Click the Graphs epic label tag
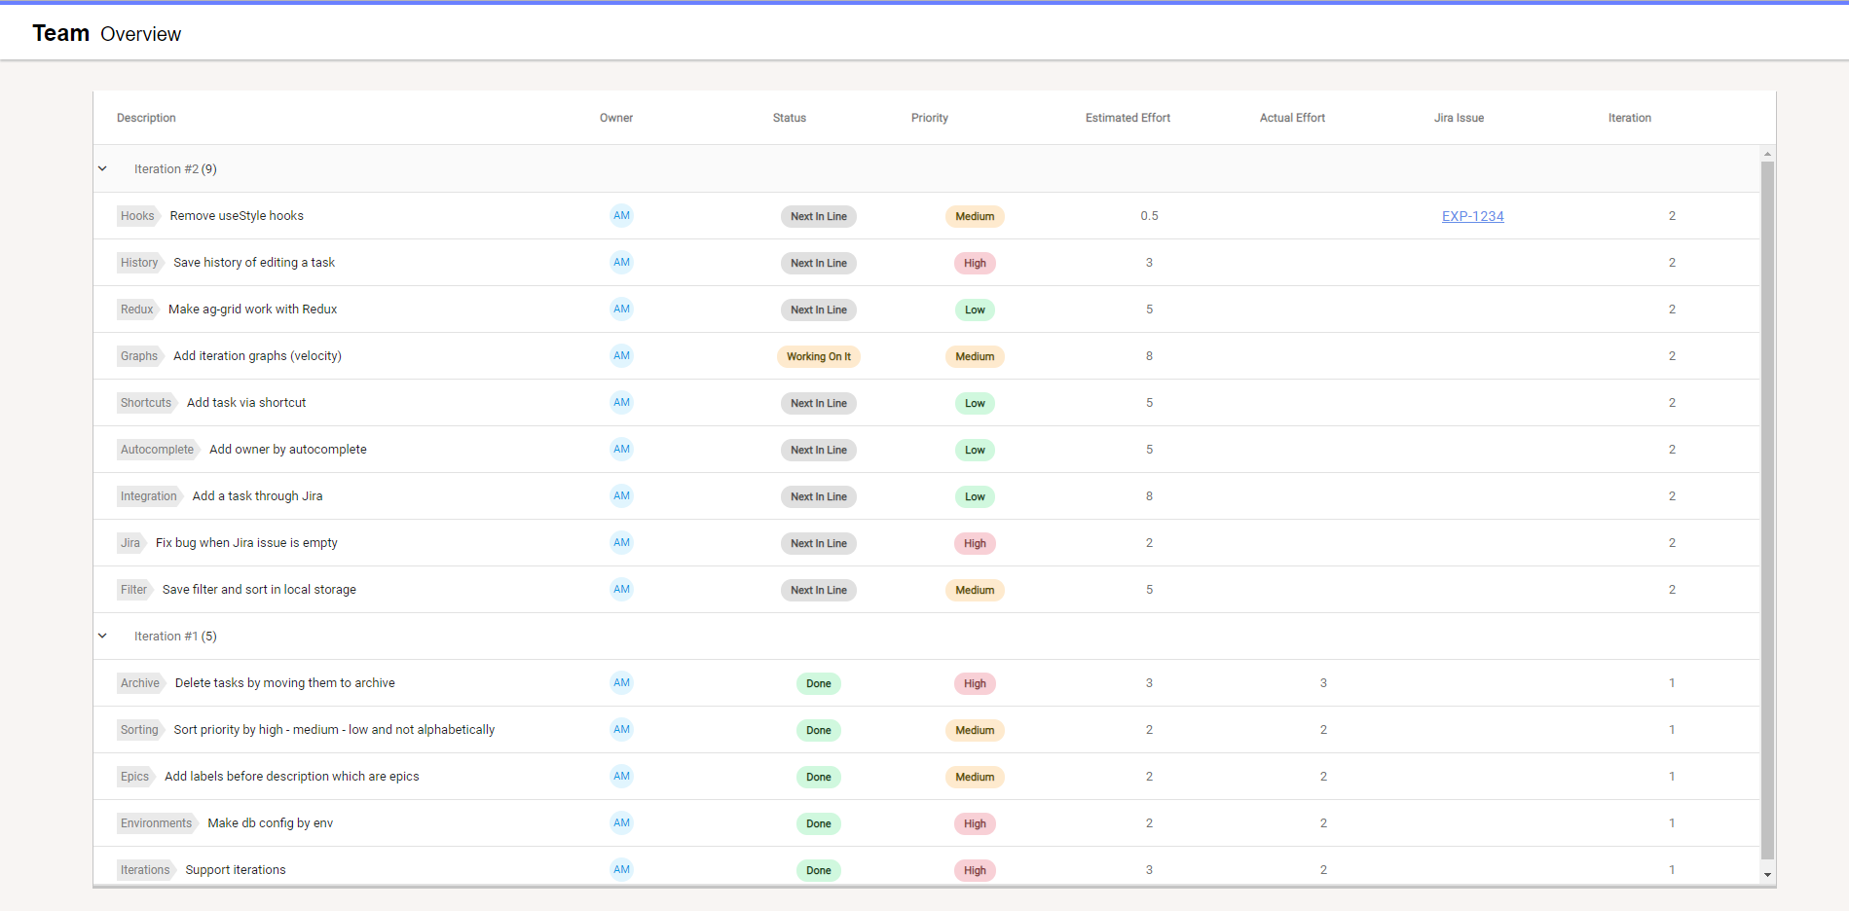 tap(140, 356)
